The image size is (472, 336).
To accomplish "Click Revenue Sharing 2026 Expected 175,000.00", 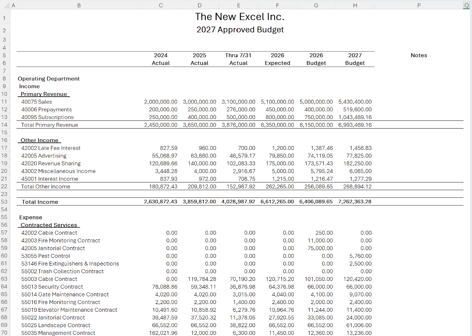I will (x=280, y=163).
